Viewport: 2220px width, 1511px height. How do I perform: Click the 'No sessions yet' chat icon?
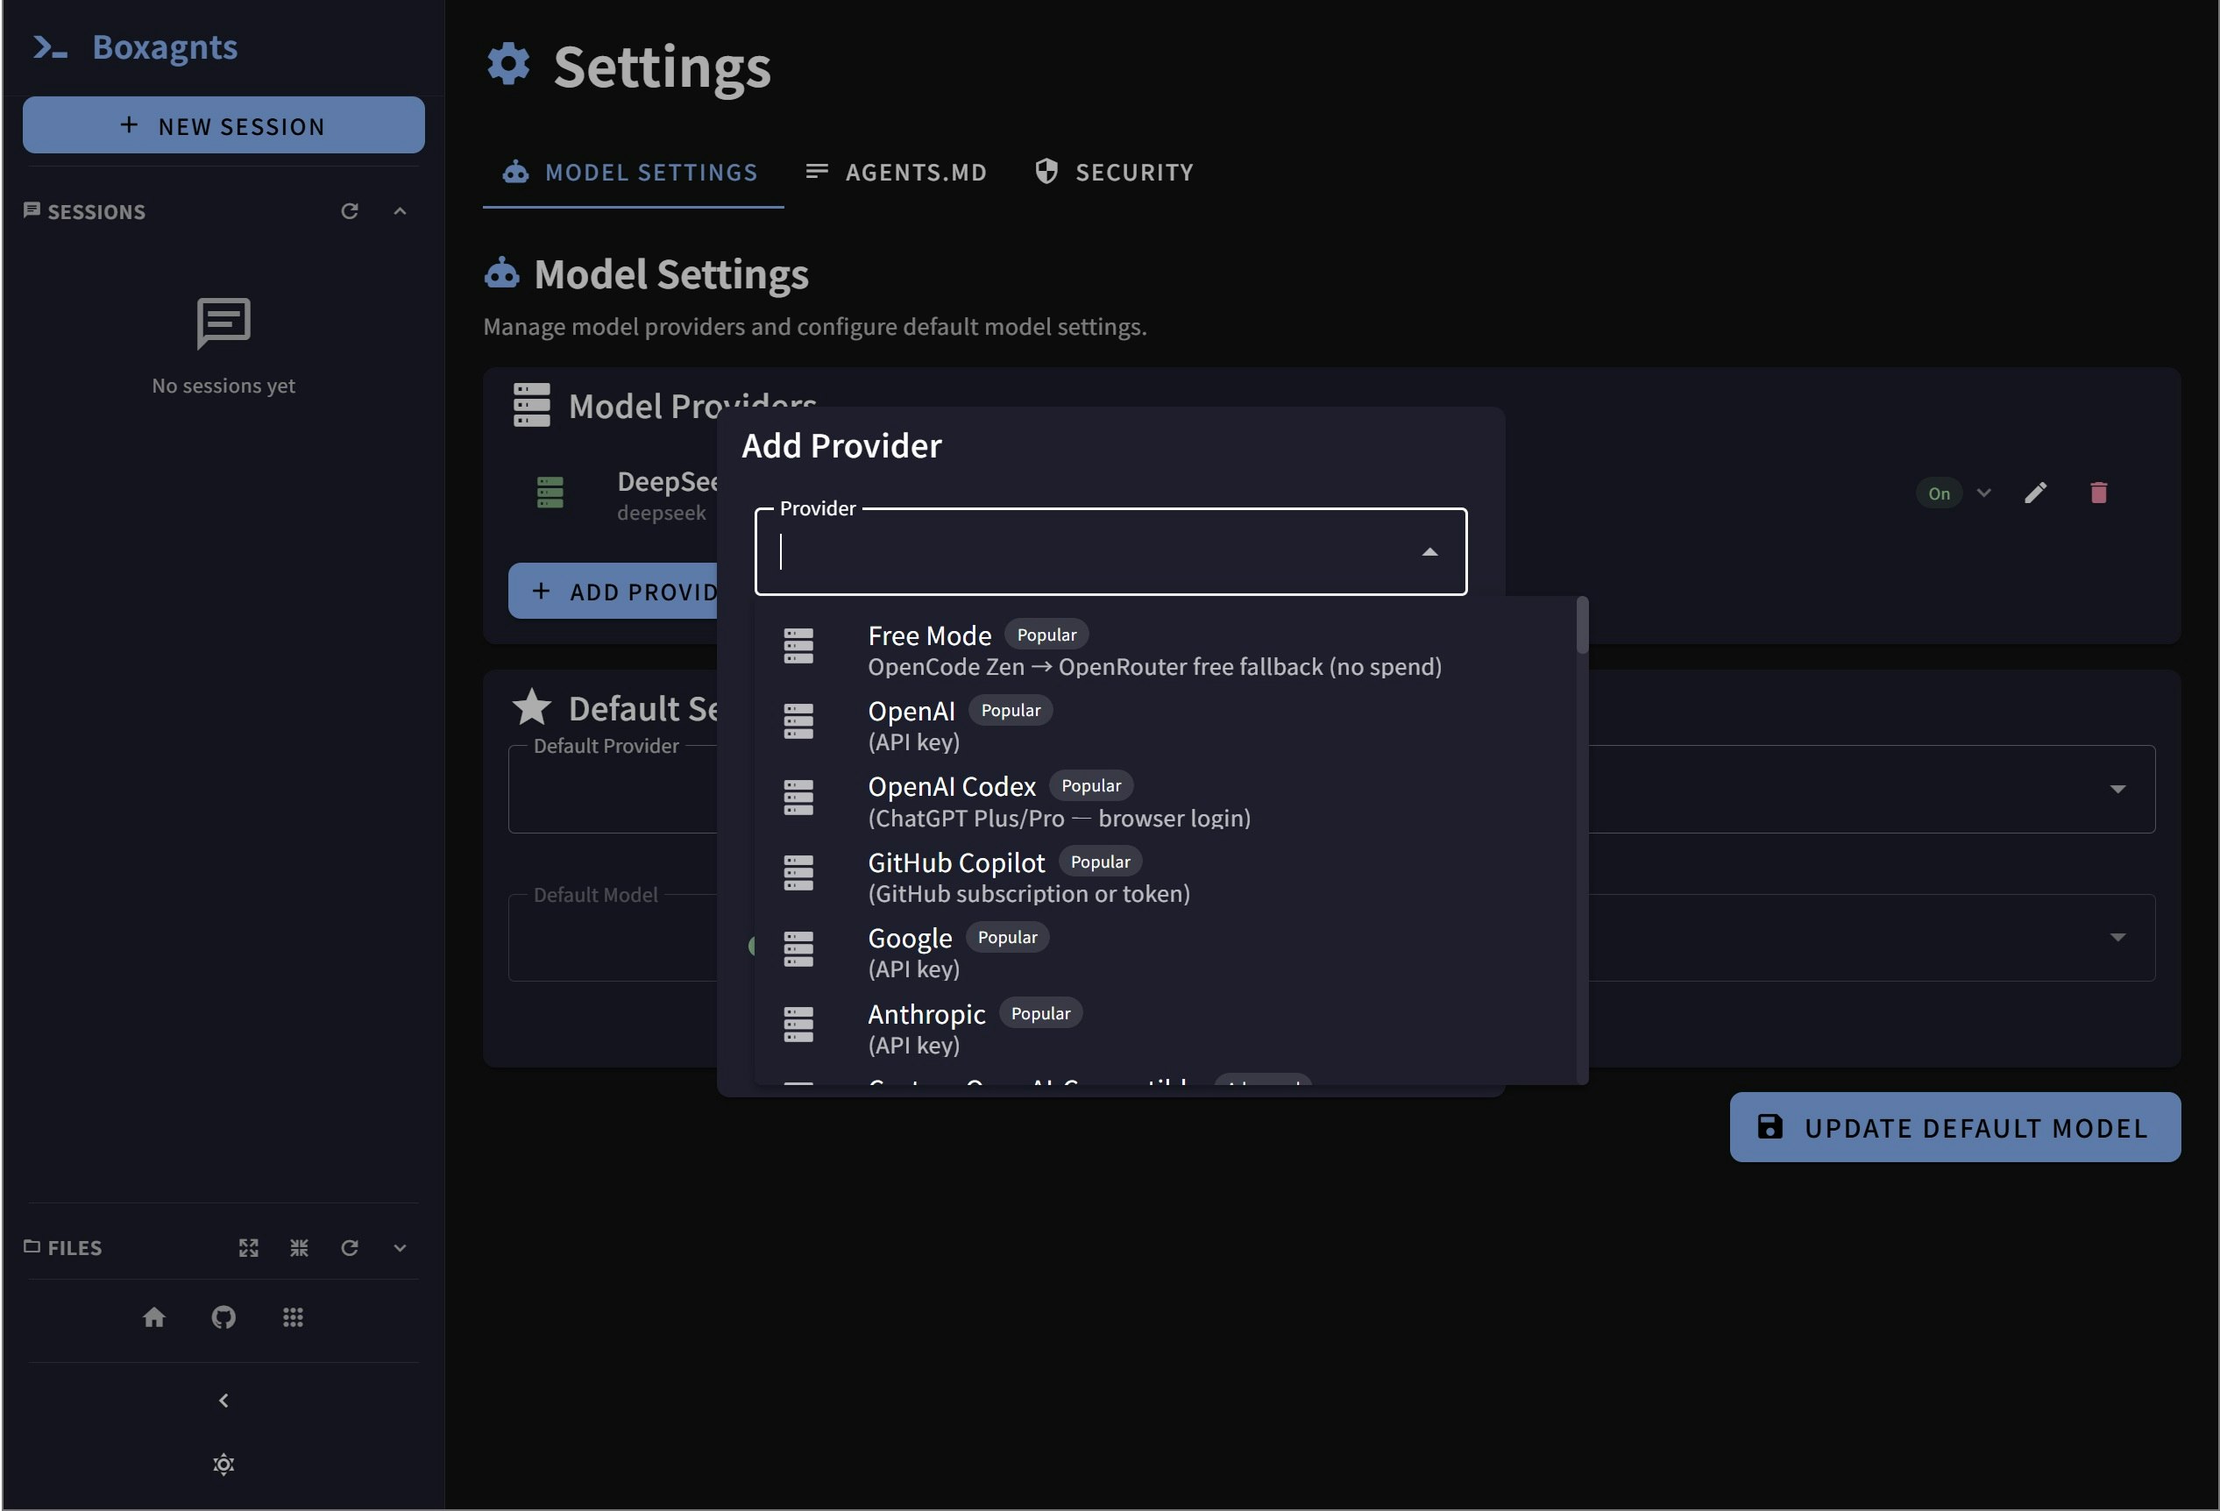223,323
